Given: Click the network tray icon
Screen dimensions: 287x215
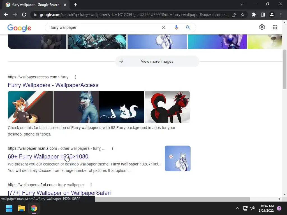Looking at the screenshot, I should (245, 208).
